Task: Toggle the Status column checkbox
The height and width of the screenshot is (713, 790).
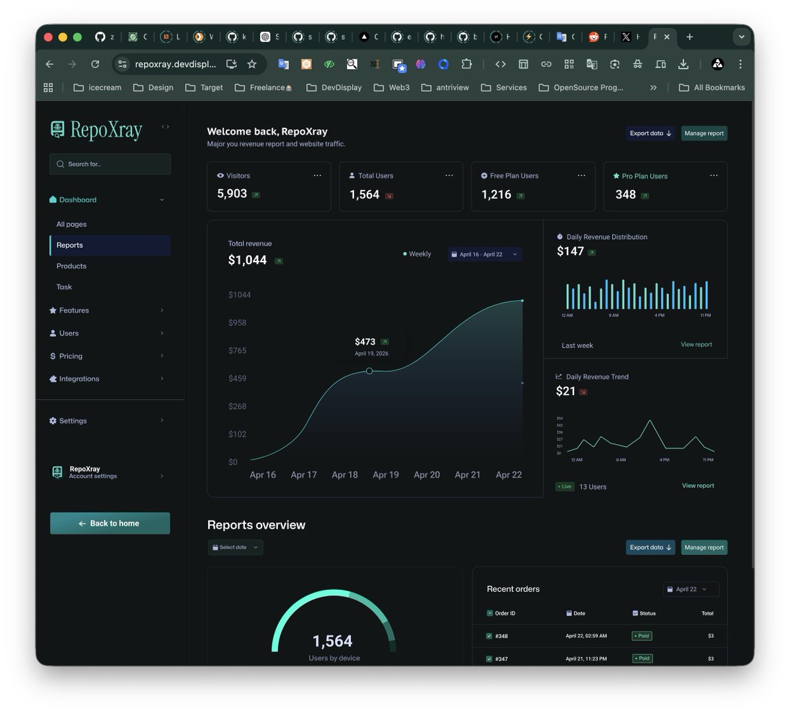Action: pyautogui.click(x=635, y=613)
